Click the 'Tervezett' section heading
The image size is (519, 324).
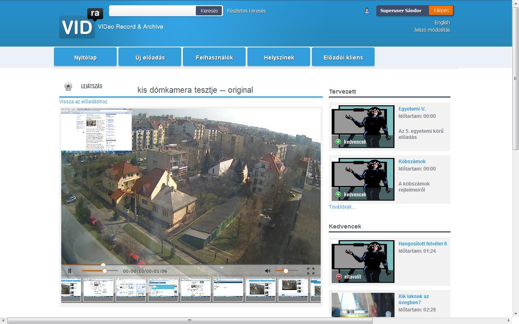click(x=343, y=92)
